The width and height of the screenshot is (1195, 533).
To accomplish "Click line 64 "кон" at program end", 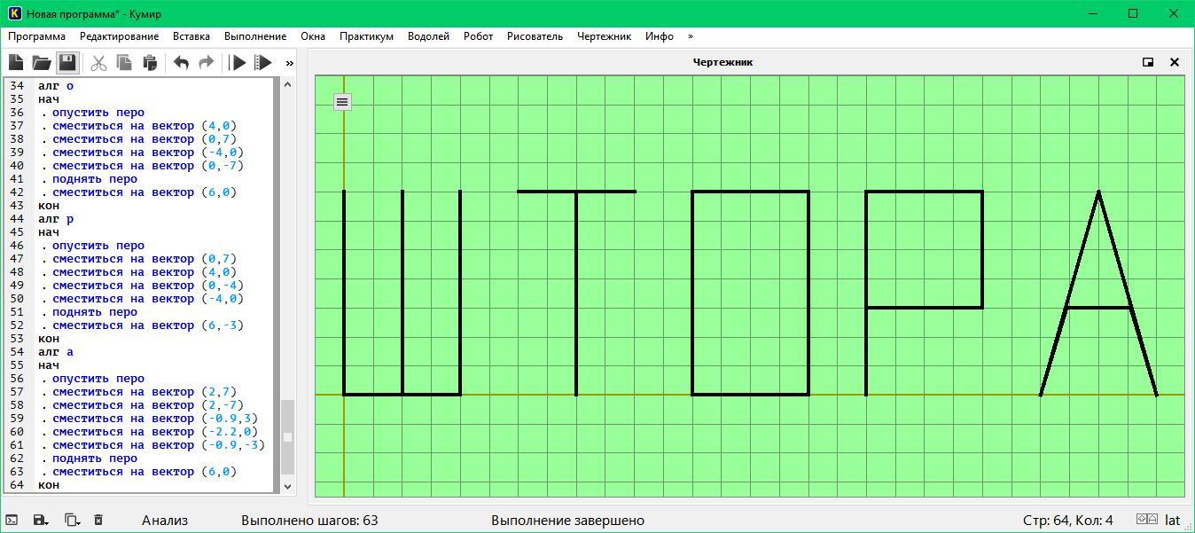I will (x=49, y=485).
